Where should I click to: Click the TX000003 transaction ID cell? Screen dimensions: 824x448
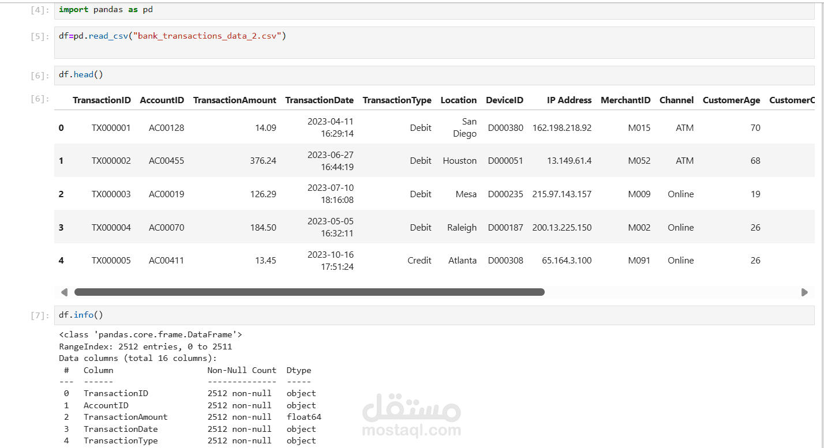[111, 194]
